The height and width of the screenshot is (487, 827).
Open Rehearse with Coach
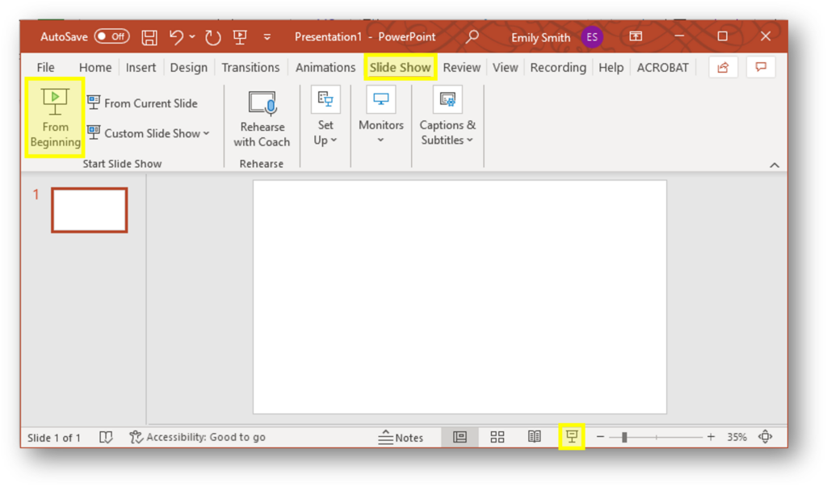tap(262, 119)
